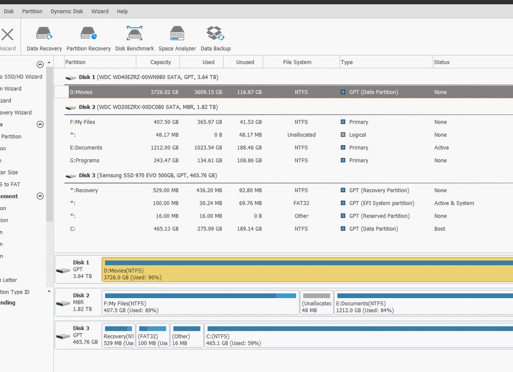
Task: Click the Discard X icon
Action: pos(7,35)
